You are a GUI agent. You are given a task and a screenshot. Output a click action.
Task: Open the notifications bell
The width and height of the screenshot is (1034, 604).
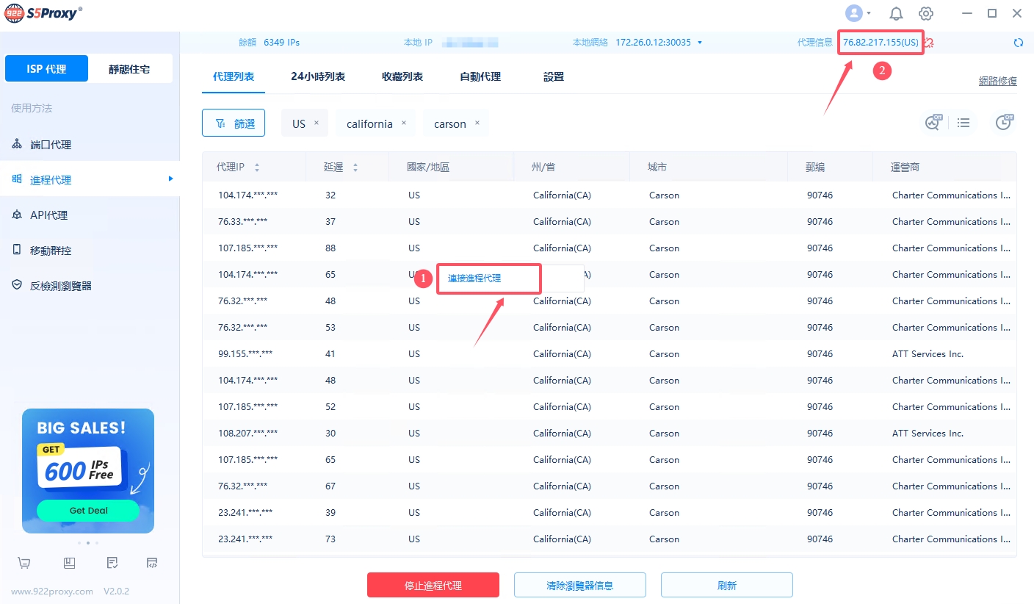pyautogui.click(x=896, y=13)
